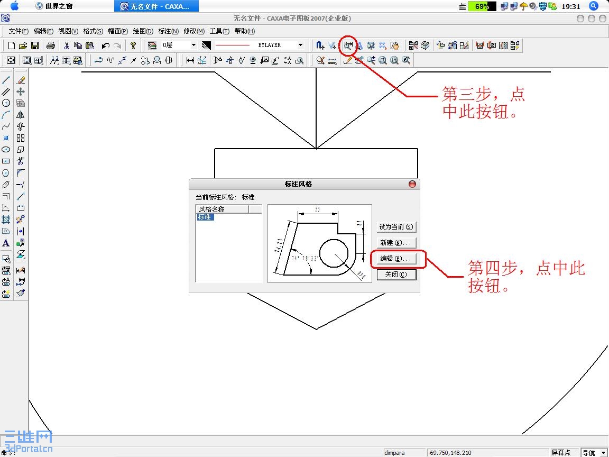This screenshot has height=457, width=609.
Task: Select the Hatch fill tool
Action: coord(6,220)
